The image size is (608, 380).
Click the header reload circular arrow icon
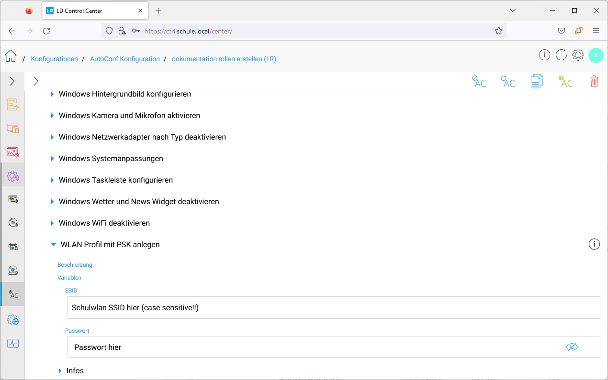561,55
